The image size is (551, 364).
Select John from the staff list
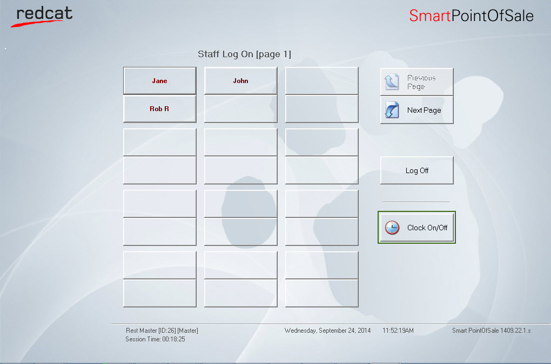(x=240, y=81)
